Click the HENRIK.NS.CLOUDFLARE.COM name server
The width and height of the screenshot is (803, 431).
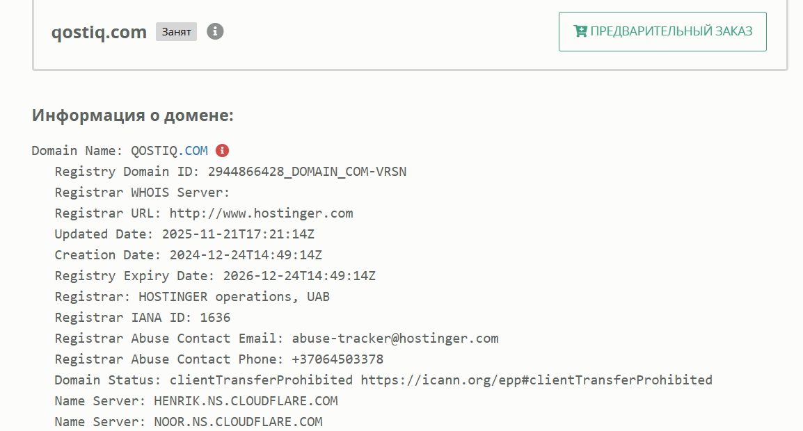coord(246,401)
